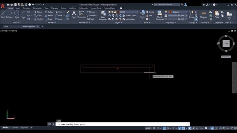Toggle grid display in status bar
237x133 pixels.
click(x=154, y=128)
